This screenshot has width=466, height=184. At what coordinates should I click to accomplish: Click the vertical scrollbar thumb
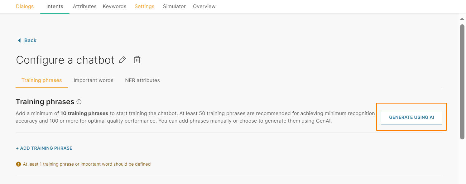coord(462,82)
